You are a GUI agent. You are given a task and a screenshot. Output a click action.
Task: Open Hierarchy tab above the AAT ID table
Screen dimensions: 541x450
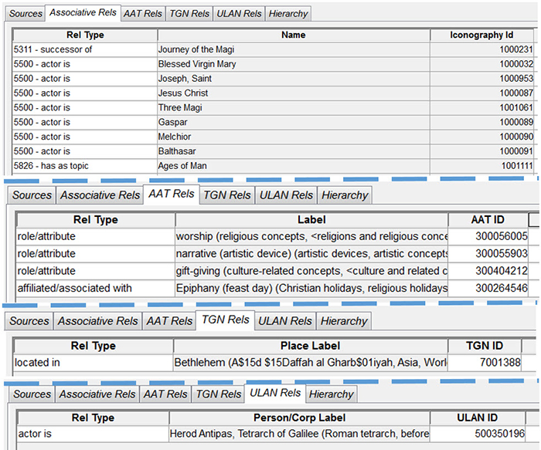click(345, 195)
